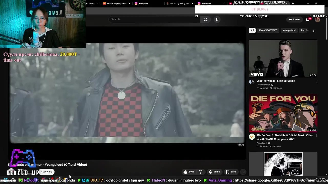The width and height of the screenshot is (328, 184).
Task: Click the VALORANT channel name
Action: coord(262,143)
